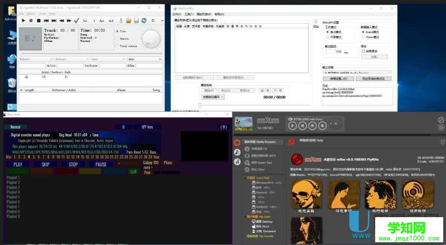The height and width of the screenshot is (245, 446).
Task: Click STOP in Bug head player
Action: (x=73, y=164)
